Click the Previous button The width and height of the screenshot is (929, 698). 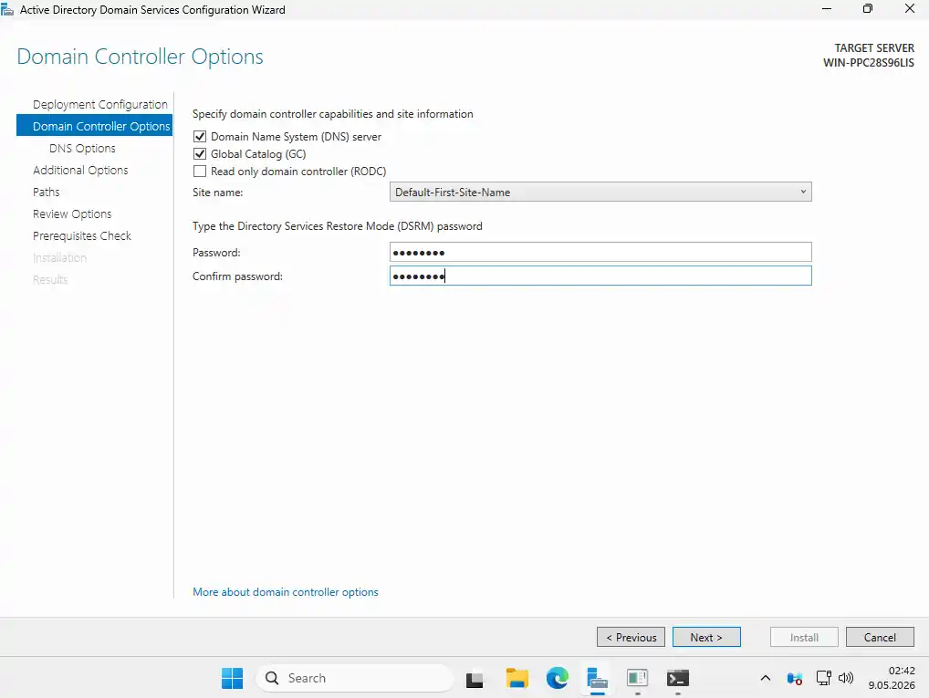coord(631,637)
